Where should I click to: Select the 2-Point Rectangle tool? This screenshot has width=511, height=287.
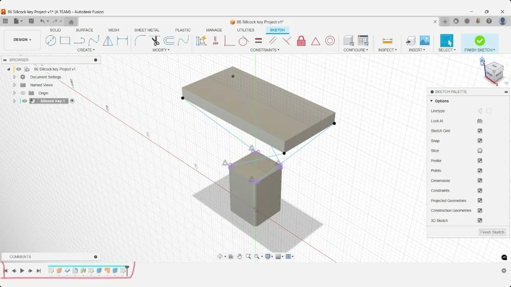[x=65, y=41]
